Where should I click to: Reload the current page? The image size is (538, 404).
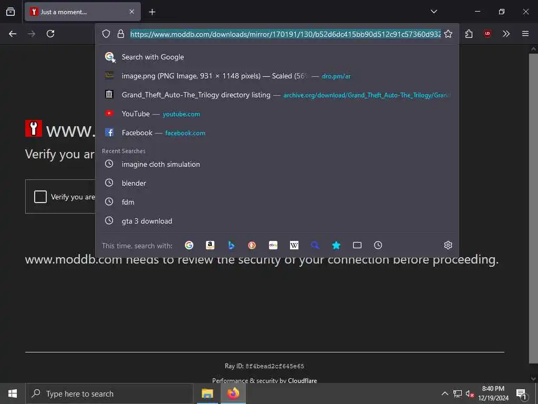pyautogui.click(x=50, y=34)
